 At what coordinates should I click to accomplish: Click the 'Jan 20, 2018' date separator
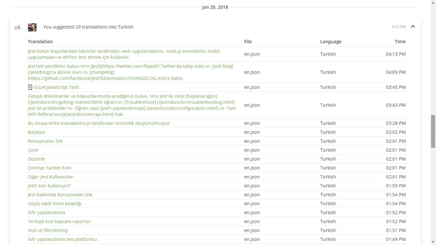[x=215, y=7]
